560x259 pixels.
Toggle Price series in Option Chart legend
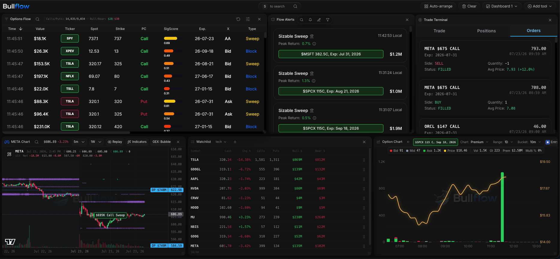pyautogui.click(x=455, y=151)
